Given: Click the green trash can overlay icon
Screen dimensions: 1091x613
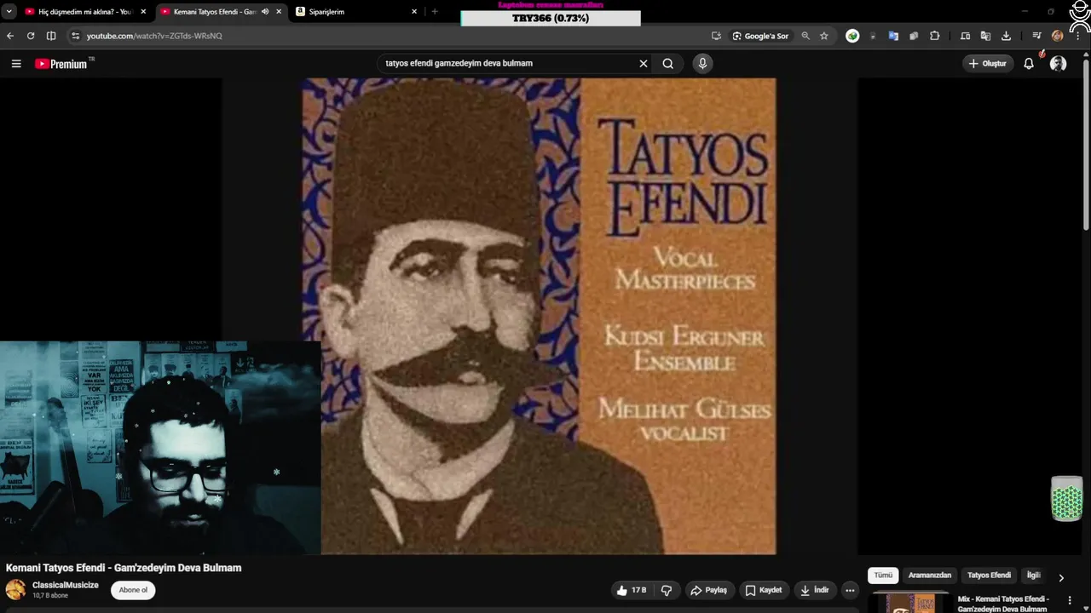Looking at the screenshot, I should point(1066,498).
